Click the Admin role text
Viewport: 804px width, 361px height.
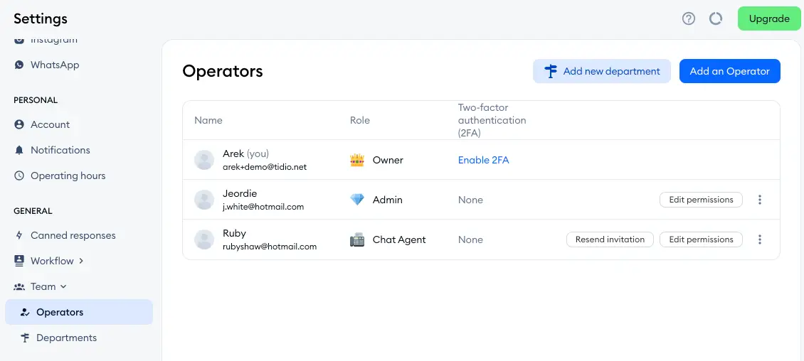pyautogui.click(x=387, y=200)
